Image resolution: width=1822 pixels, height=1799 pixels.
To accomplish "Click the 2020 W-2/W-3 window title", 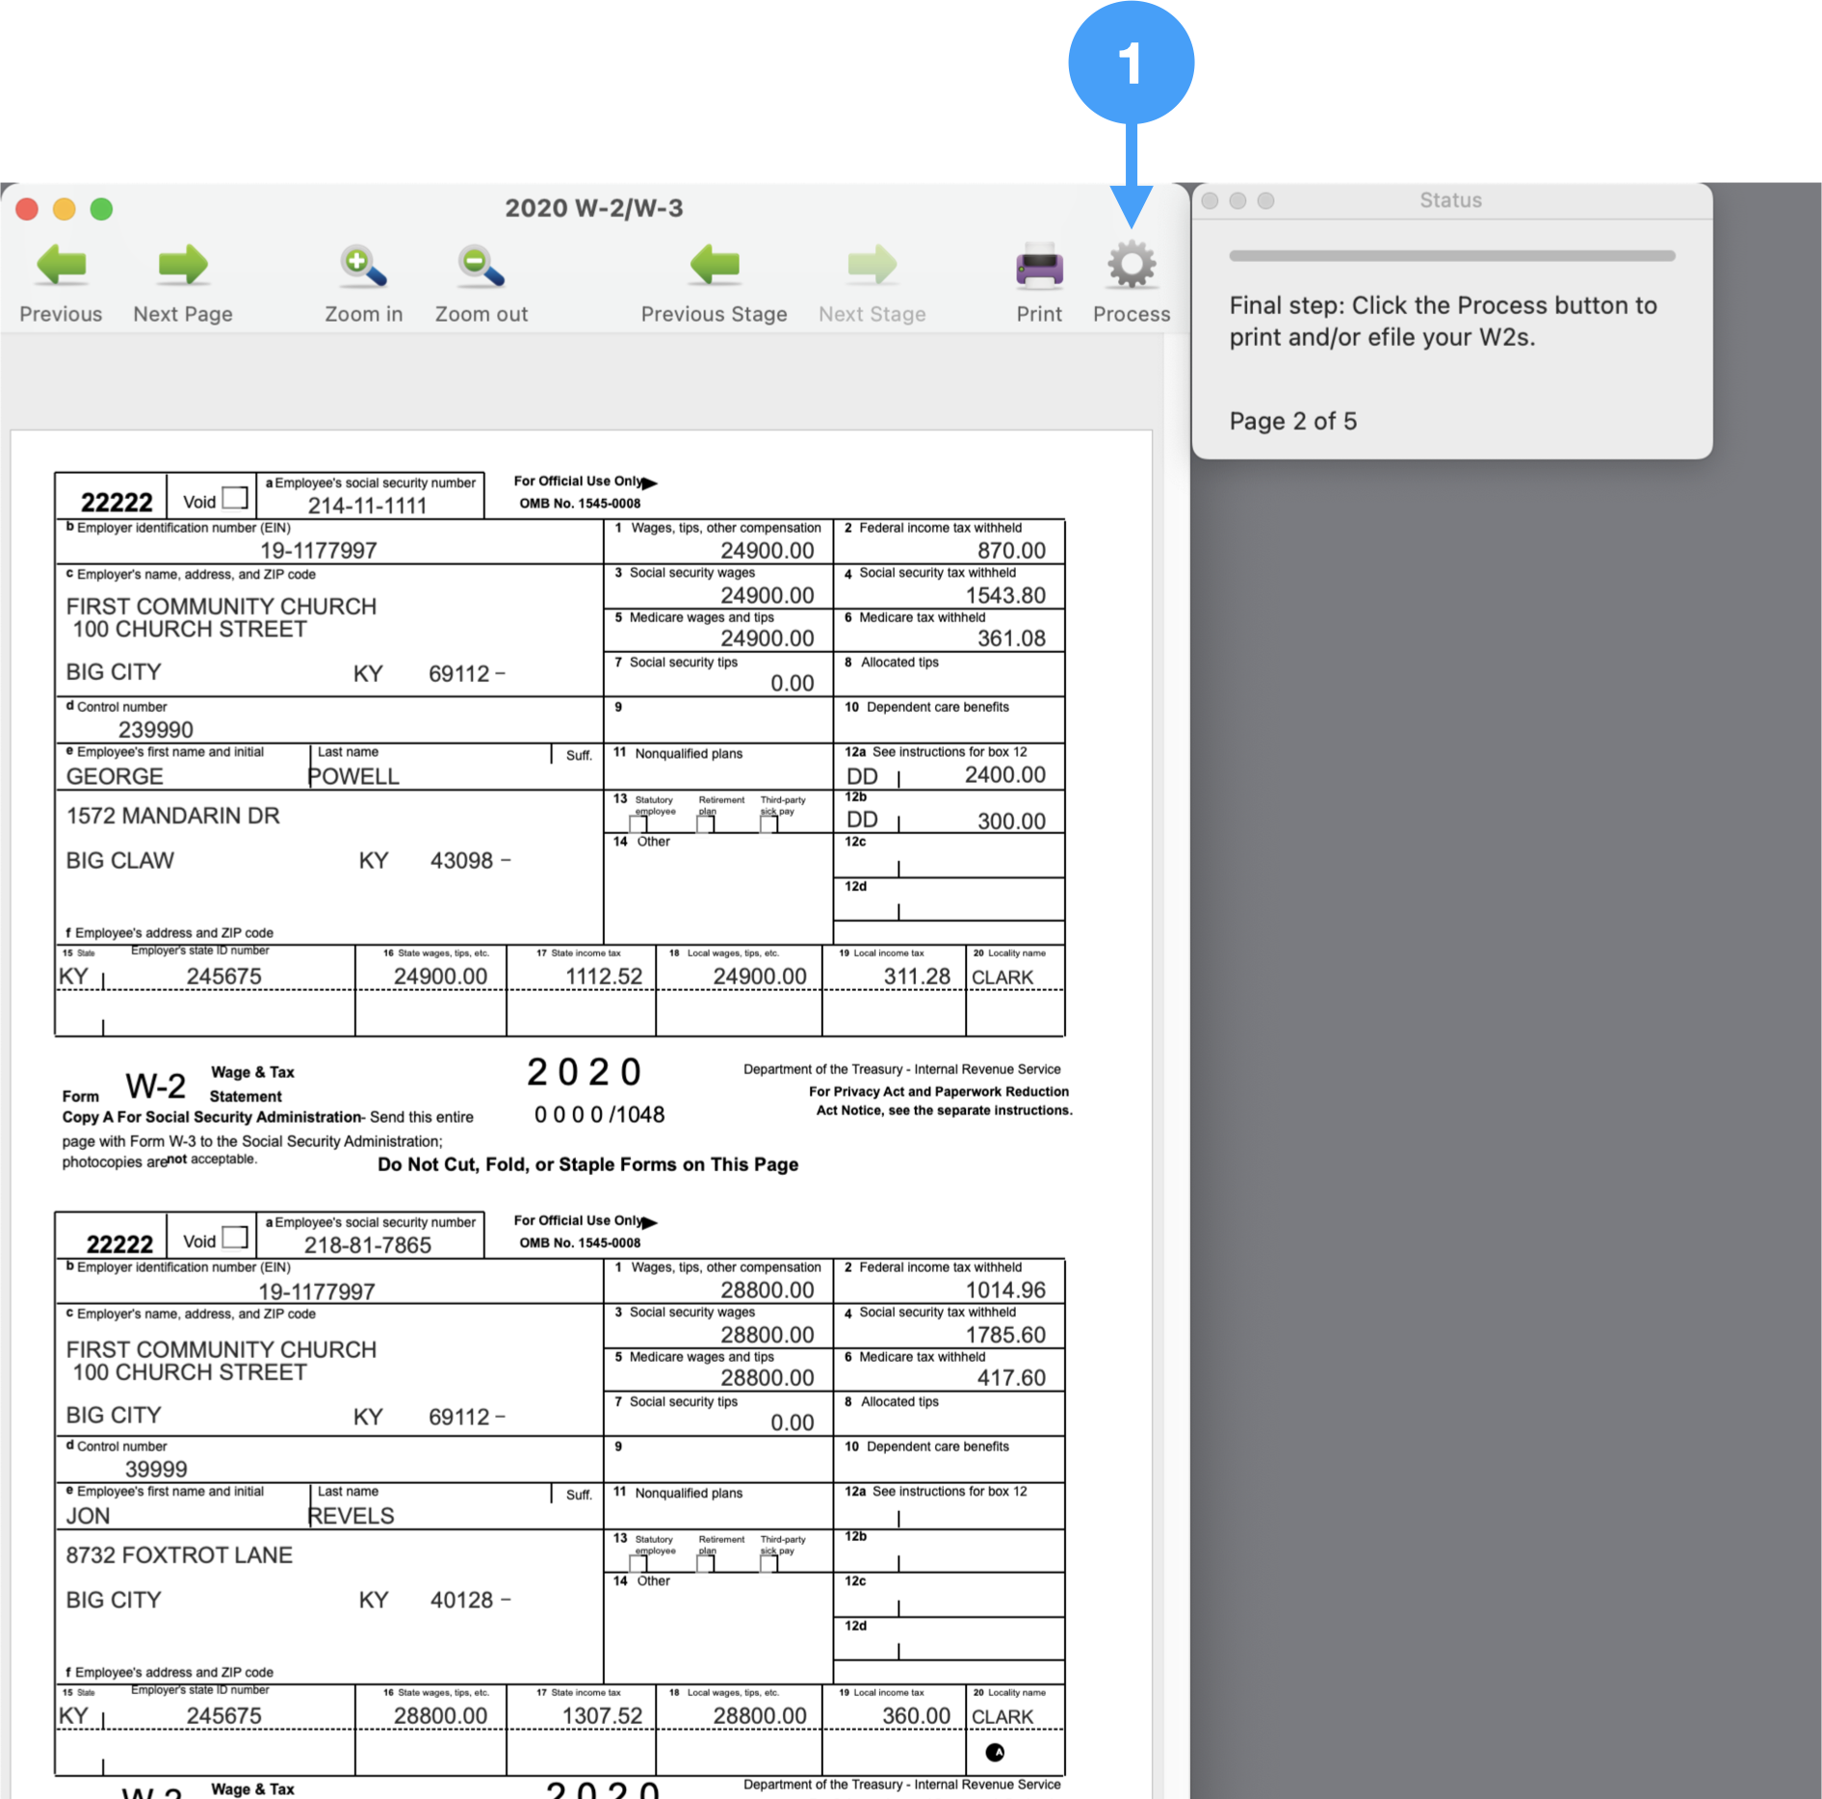I will [593, 208].
